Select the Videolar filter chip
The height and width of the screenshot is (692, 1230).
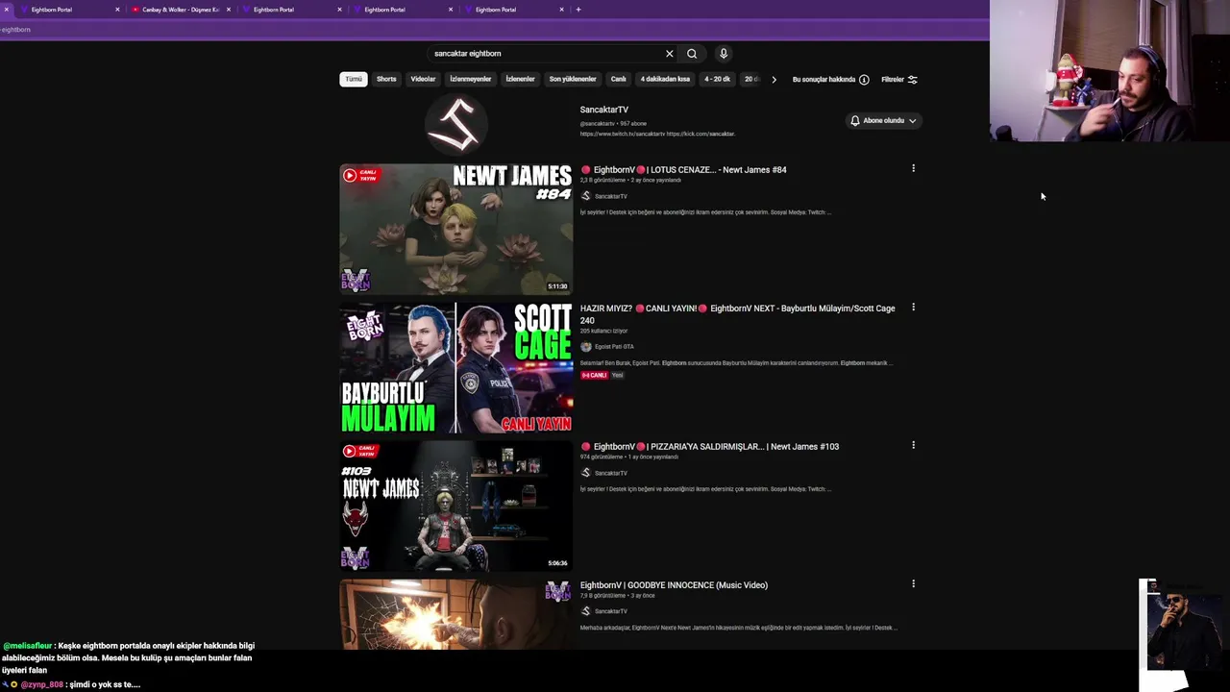tap(423, 79)
